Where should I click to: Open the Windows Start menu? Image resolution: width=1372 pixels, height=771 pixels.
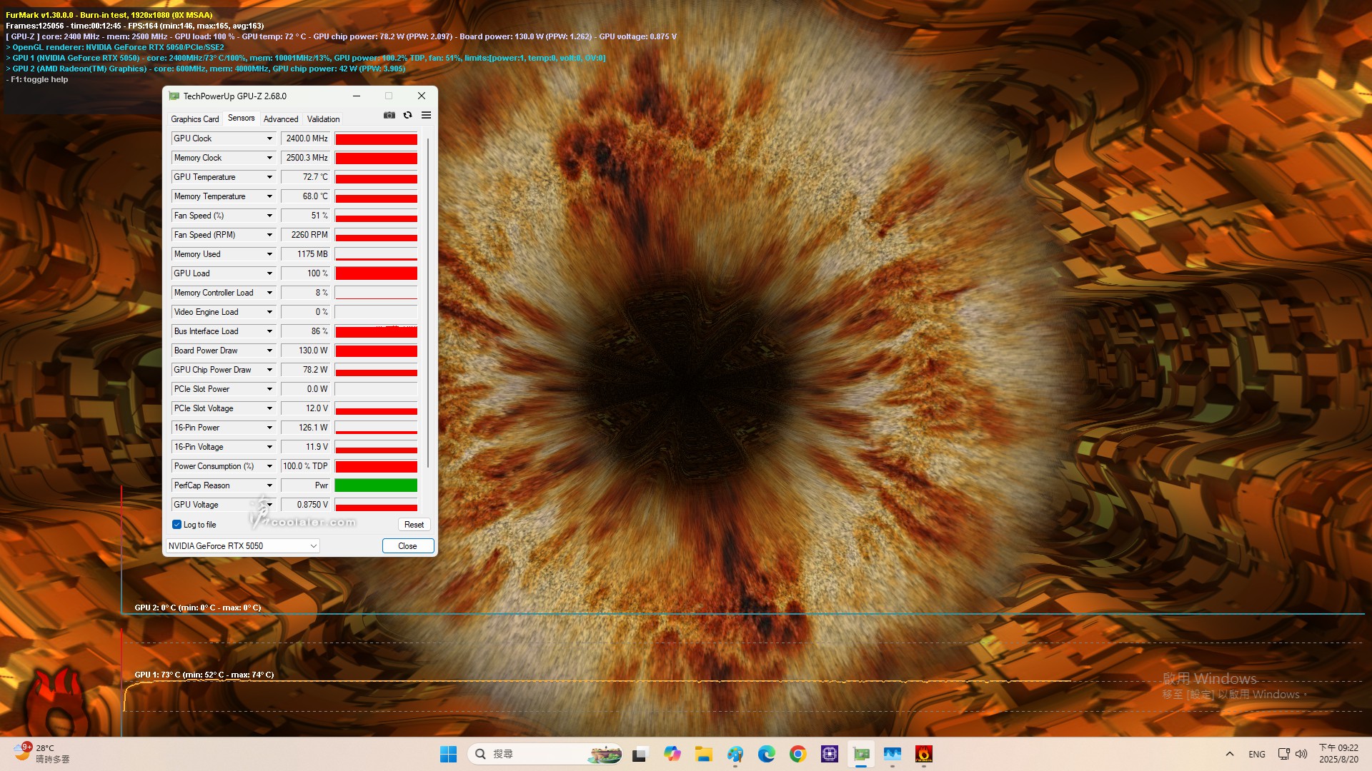pyautogui.click(x=448, y=754)
